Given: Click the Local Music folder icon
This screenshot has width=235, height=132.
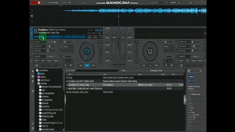Looking at the screenshot, I should pyautogui.click(x=37, y=70).
